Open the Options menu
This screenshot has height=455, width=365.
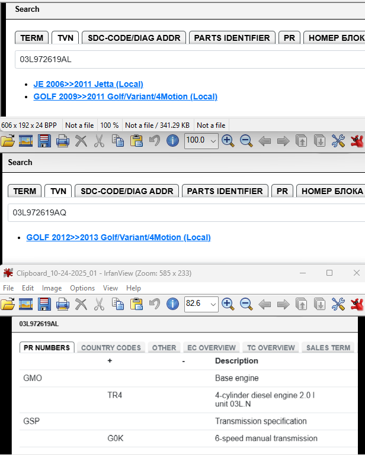point(82,288)
